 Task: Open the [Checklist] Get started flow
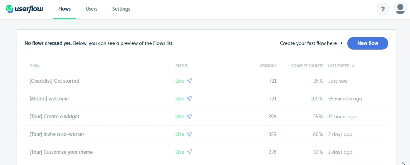pos(54,81)
